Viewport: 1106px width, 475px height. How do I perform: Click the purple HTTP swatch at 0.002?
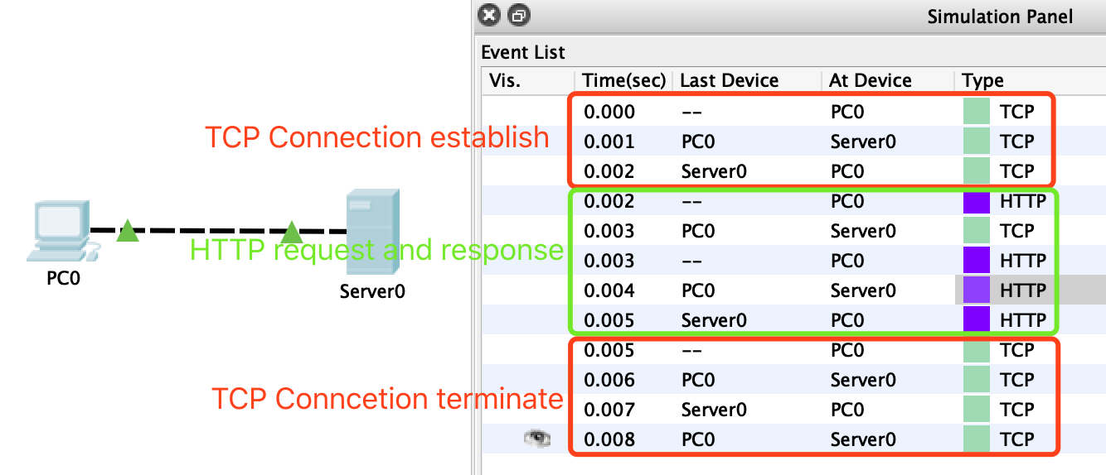[x=977, y=201]
